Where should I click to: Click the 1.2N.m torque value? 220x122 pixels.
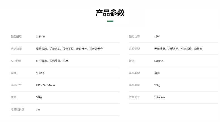pyautogui.click(x=40, y=37)
